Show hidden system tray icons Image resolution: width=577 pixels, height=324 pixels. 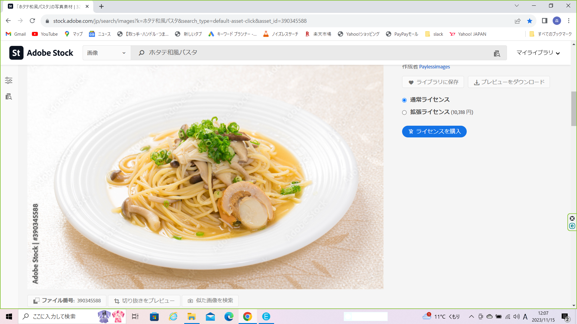(471, 316)
